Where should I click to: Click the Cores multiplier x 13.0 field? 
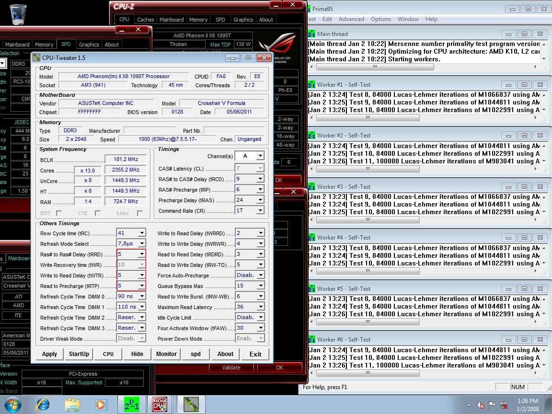[88, 171]
